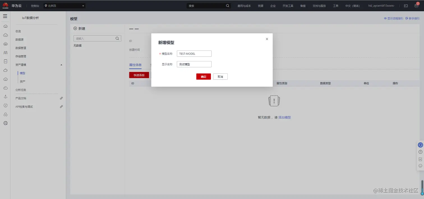Open the hamburger service list menu
This screenshot has width=424, height=199.
point(5,16)
